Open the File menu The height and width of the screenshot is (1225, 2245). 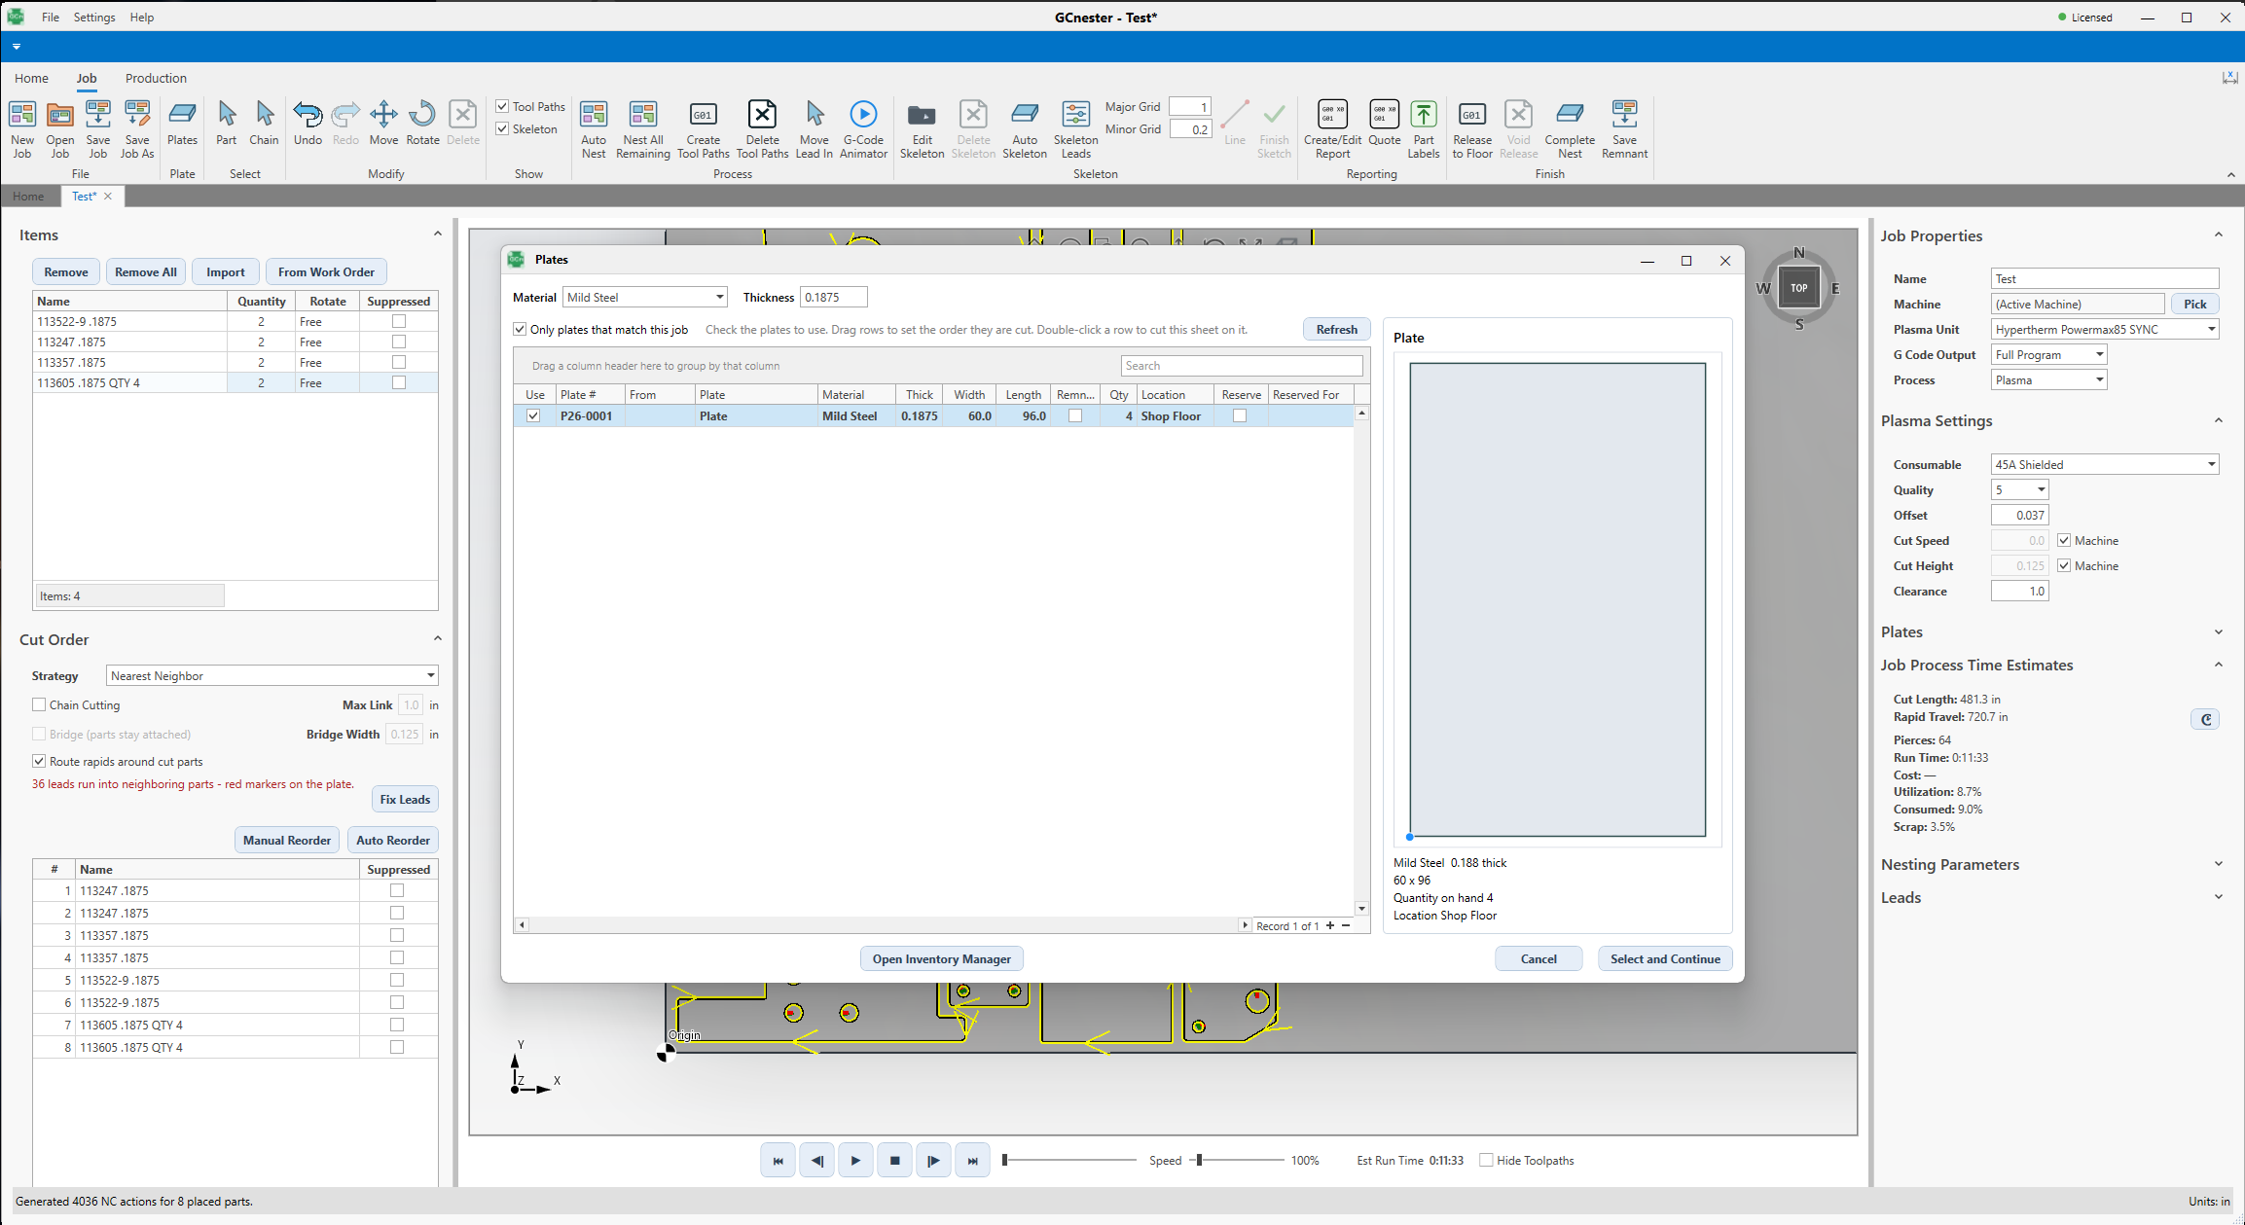coord(51,17)
